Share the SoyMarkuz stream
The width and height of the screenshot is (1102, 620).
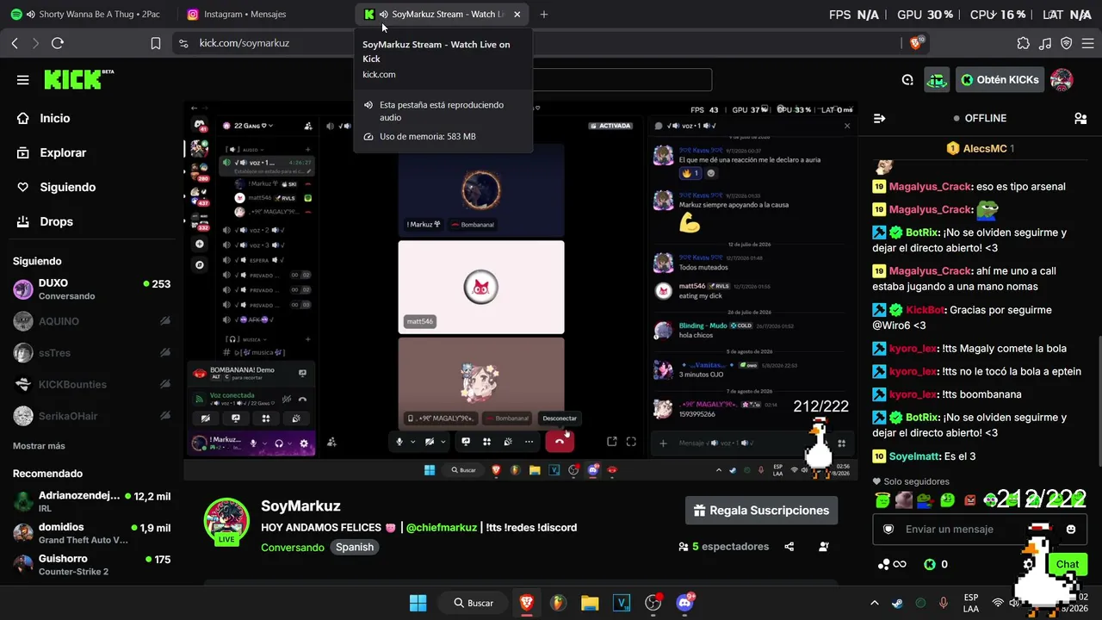coord(789,547)
